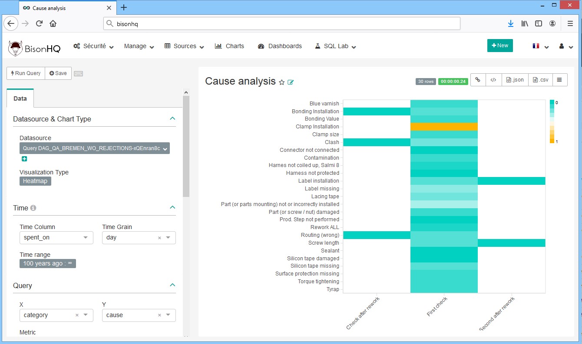Click the orange Clamp Installation heatmap cell

444,127
